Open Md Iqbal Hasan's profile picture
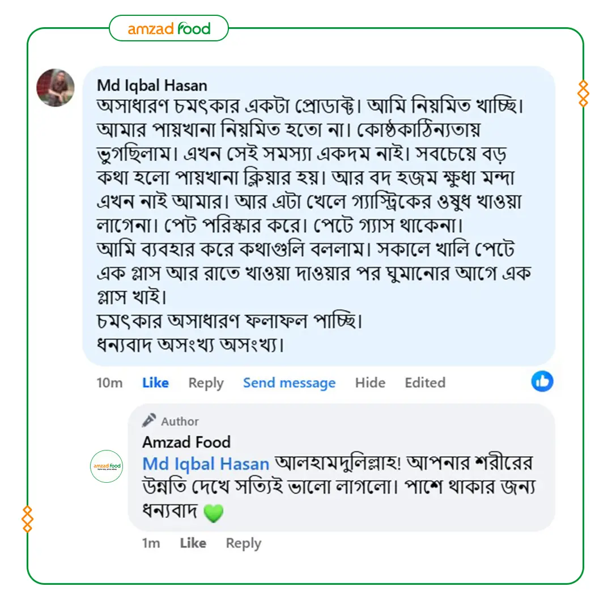The width and height of the screenshot is (612, 612). click(56, 88)
